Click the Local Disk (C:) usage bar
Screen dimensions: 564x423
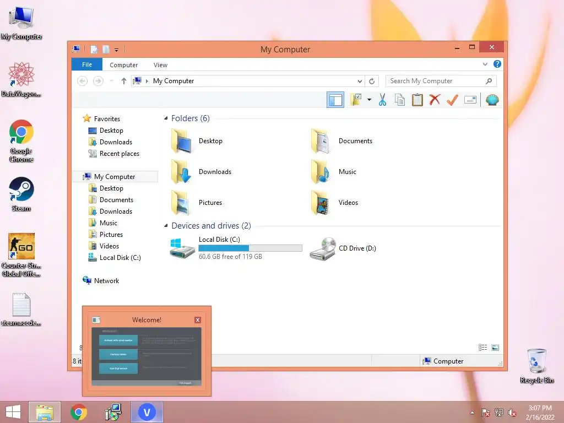251,248
